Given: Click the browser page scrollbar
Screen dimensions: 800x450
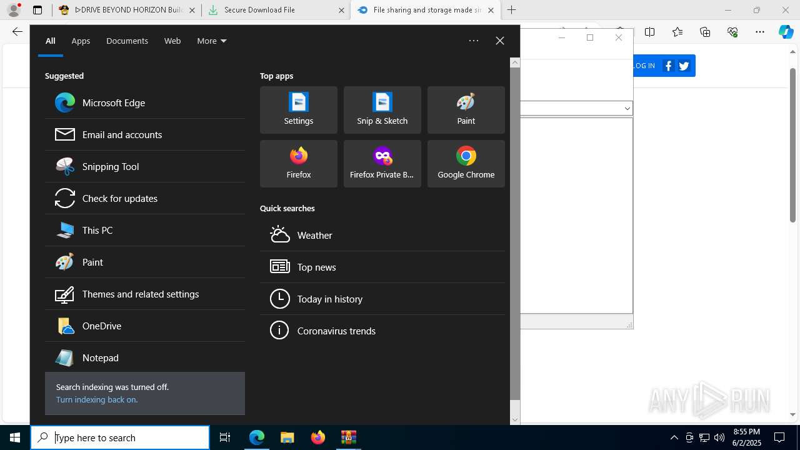Looking at the screenshot, I should point(792,145).
